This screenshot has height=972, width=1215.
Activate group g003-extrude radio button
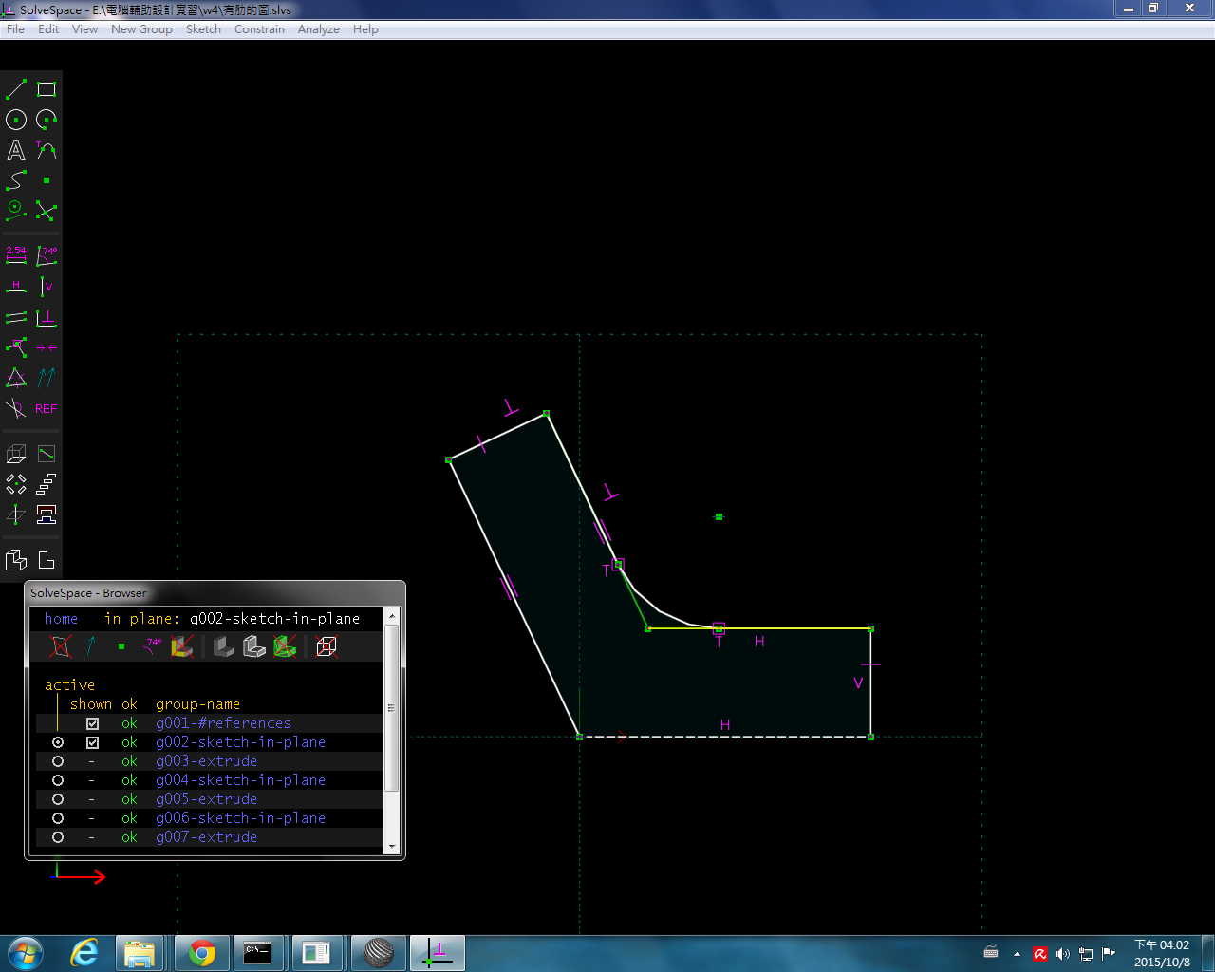(58, 761)
